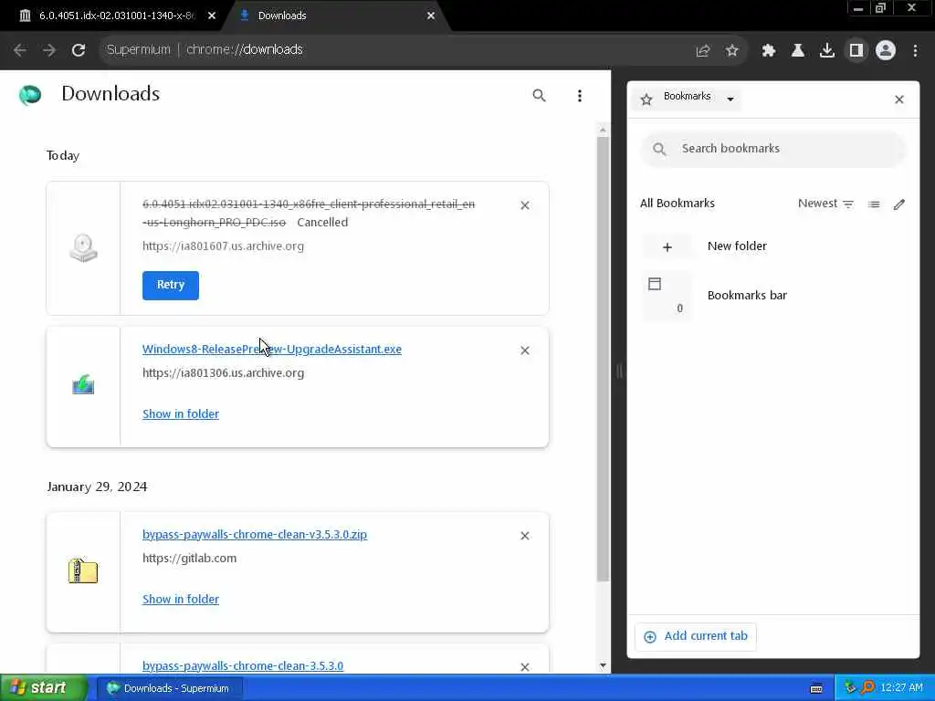Select Downloads - Supermium taskbar button
Viewport: 935px width, 701px height.
pos(168,688)
